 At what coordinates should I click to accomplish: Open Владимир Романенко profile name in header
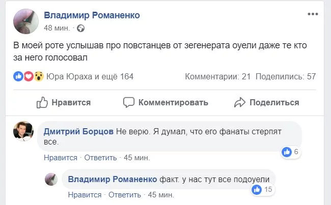(x=92, y=15)
